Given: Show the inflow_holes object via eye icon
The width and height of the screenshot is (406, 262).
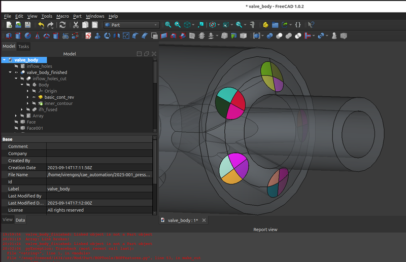Looking at the screenshot, I should coord(16,66).
